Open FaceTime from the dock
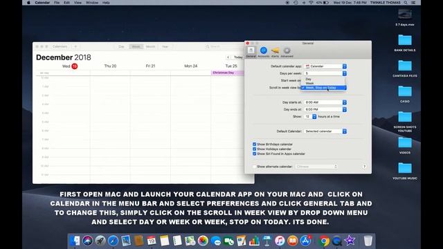This screenshot has width=443, height=249. 228,241
